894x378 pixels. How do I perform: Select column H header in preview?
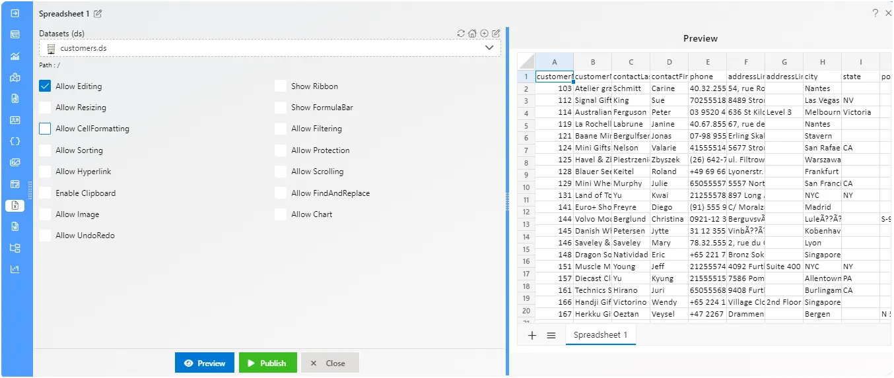tap(822, 62)
